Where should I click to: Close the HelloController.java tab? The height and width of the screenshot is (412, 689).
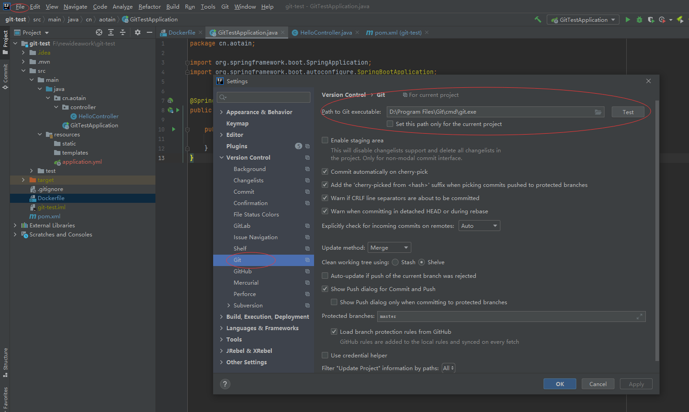point(357,32)
